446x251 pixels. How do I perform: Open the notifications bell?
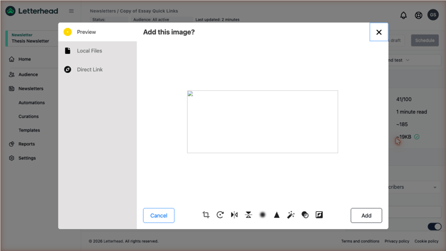coord(403,15)
